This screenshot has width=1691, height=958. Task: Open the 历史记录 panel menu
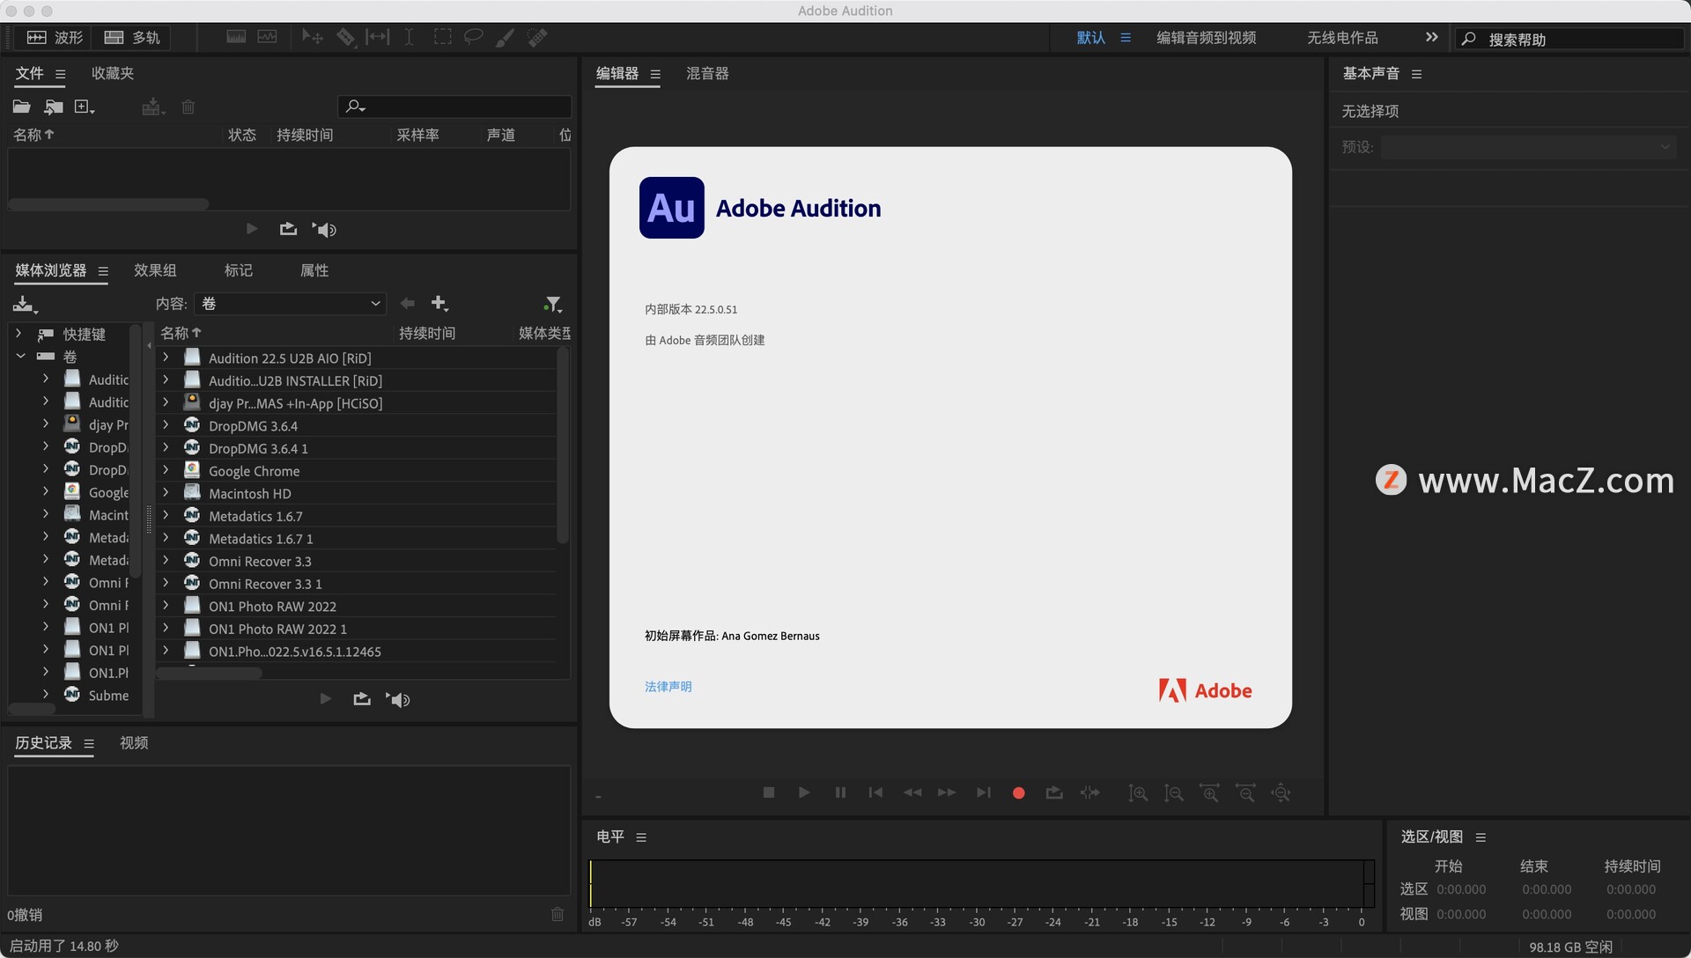coord(89,744)
